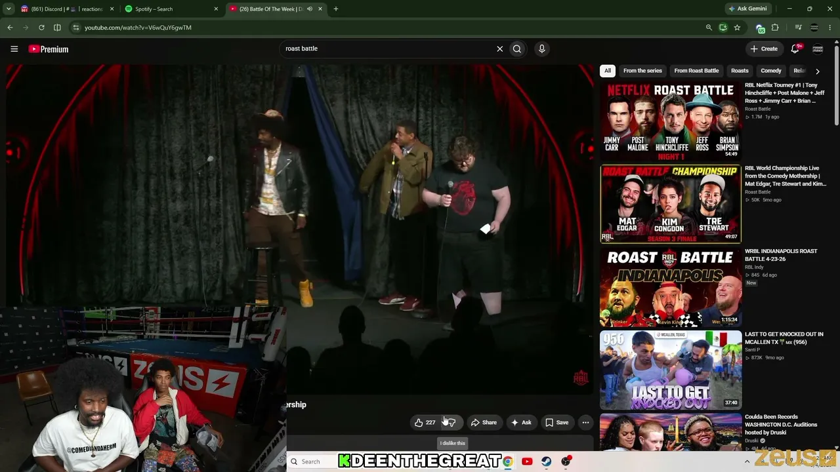Visit Santi P channel name
Image resolution: width=840 pixels, height=472 pixels.
click(x=753, y=350)
